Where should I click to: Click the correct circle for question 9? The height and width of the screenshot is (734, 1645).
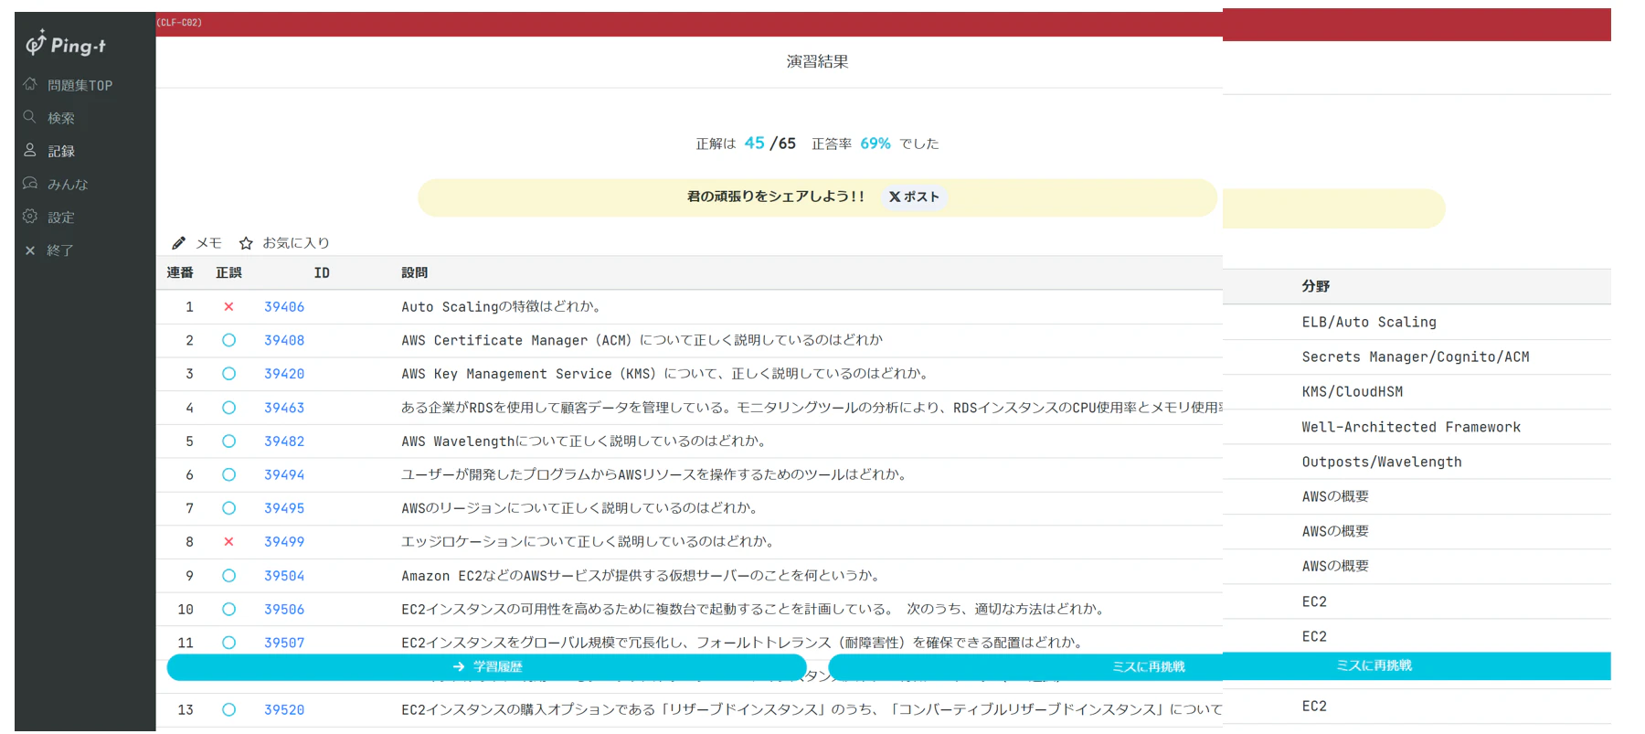pos(228,576)
